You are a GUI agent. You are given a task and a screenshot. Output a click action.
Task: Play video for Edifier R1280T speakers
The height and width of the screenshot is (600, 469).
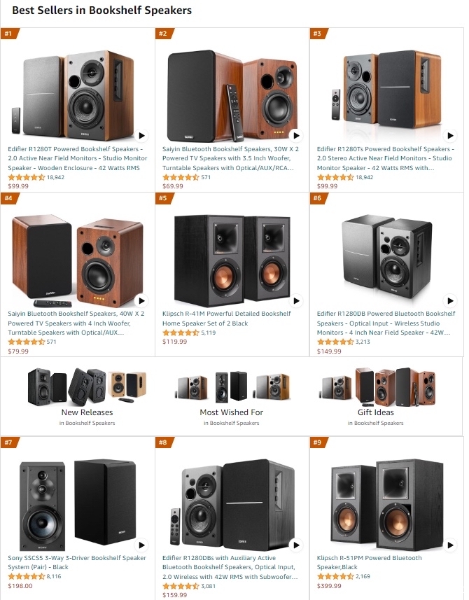(x=141, y=135)
